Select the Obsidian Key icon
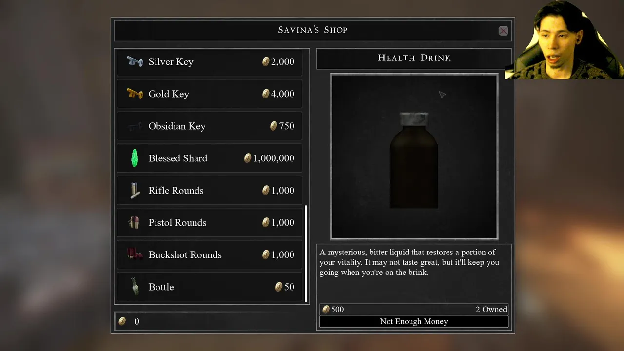Image resolution: width=624 pixels, height=351 pixels. coord(135,126)
